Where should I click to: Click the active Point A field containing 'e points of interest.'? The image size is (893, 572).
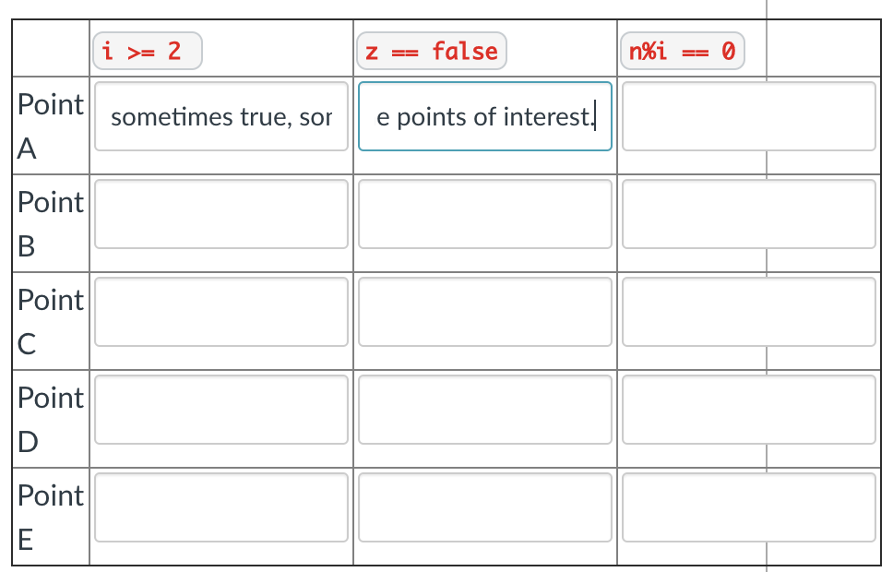(484, 116)
